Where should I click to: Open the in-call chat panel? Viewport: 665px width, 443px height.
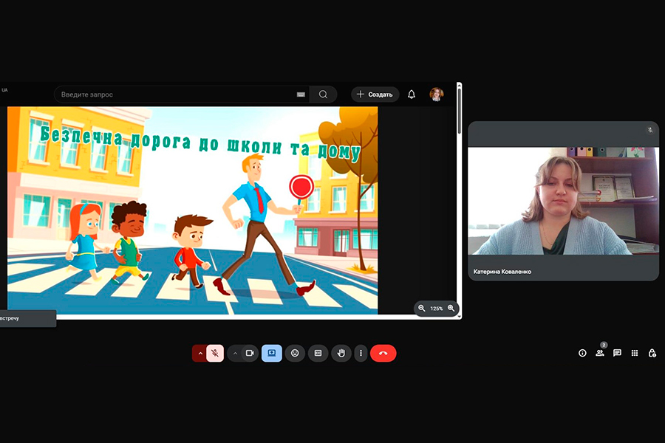coord(617,354)
